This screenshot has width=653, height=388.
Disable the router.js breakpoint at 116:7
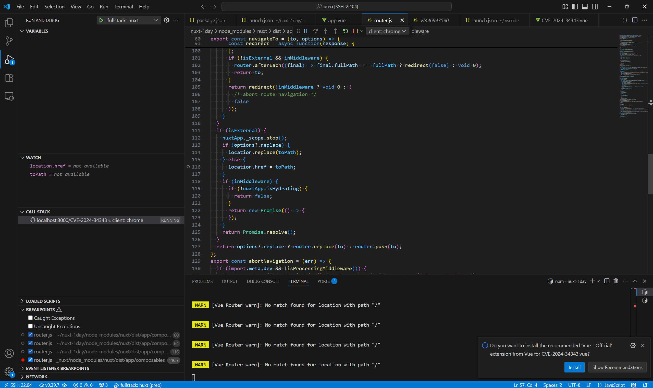pos(30,360)
